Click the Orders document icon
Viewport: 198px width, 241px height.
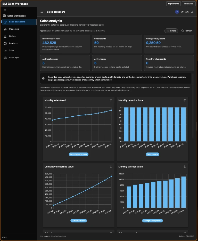pos(5,36)
